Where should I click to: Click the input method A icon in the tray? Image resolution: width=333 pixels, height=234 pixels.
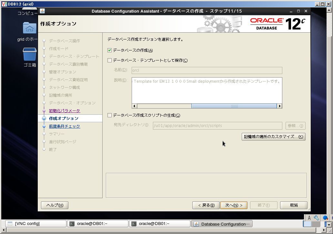[309, 218]
